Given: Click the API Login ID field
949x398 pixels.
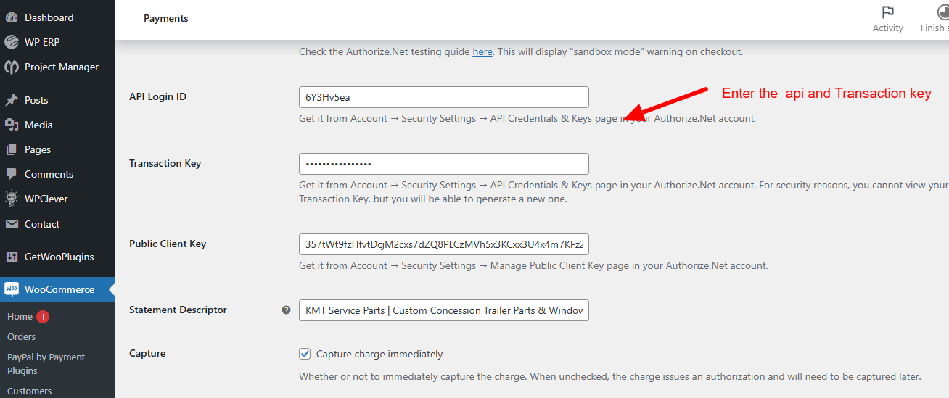Looking at the screenshot, I should coord(444,97).
